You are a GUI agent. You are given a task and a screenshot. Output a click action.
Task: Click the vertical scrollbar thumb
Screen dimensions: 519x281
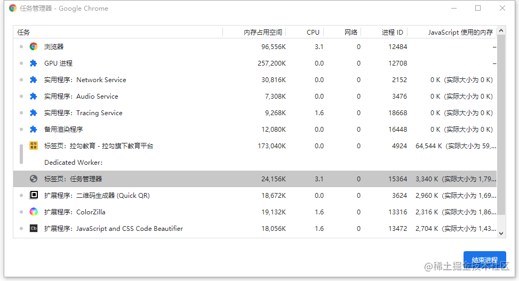point(501,125)
